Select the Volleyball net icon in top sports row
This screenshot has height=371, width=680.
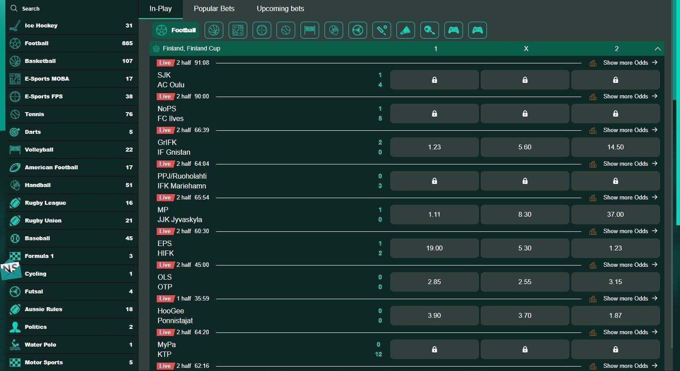pos(310,30)
